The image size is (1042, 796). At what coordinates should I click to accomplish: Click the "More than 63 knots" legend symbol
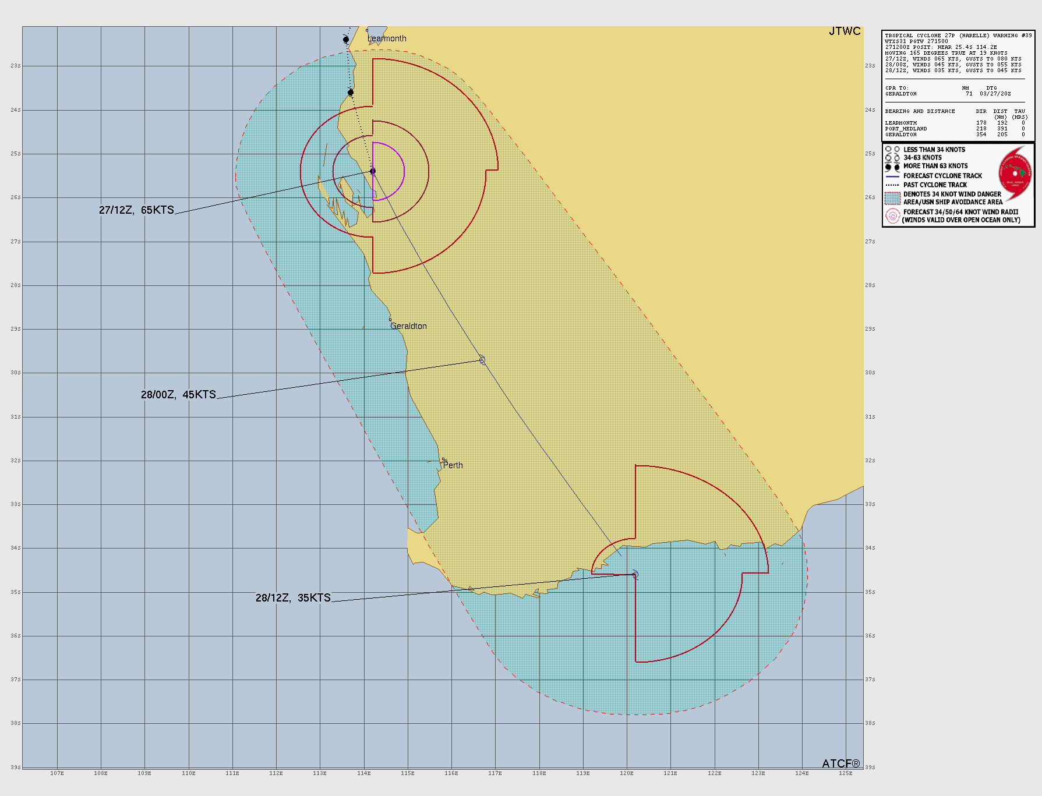pos(892,167)
